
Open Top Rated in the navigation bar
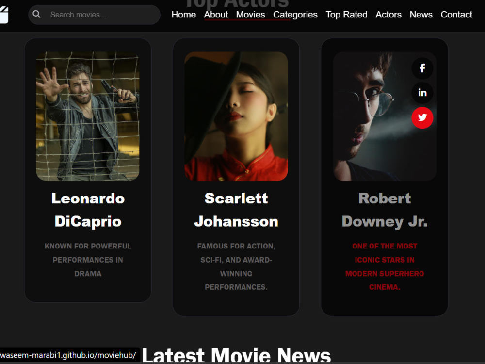[346, 15]
